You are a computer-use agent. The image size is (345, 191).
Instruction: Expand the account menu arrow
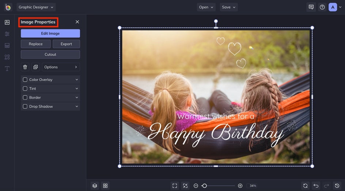(340, 7)
